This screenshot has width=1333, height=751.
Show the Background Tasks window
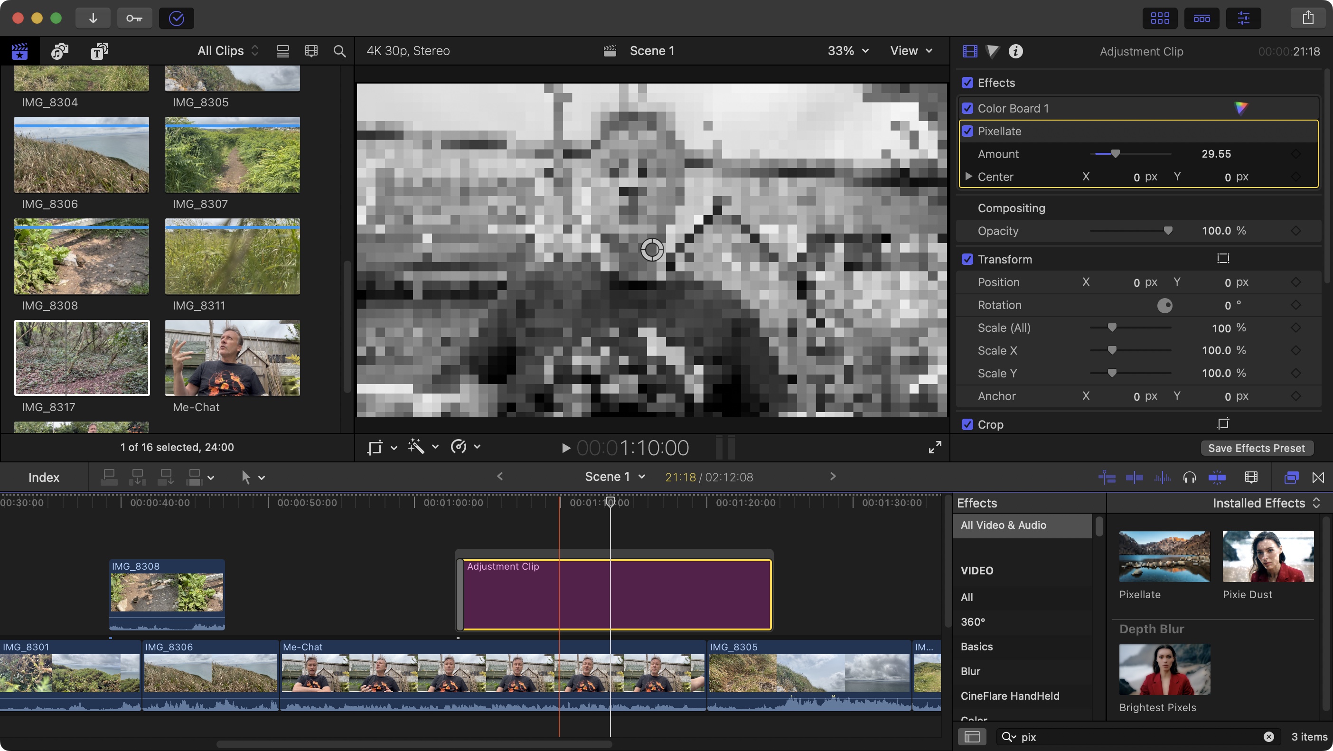pyautogui.click(x=176, y=19)
